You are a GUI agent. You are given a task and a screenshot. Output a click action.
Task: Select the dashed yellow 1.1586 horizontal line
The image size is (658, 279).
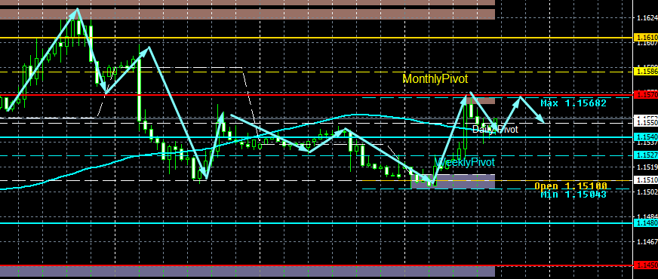(317, 72)
